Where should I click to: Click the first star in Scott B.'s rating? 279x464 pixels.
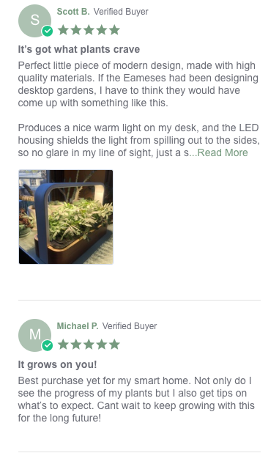click(63, 30)
